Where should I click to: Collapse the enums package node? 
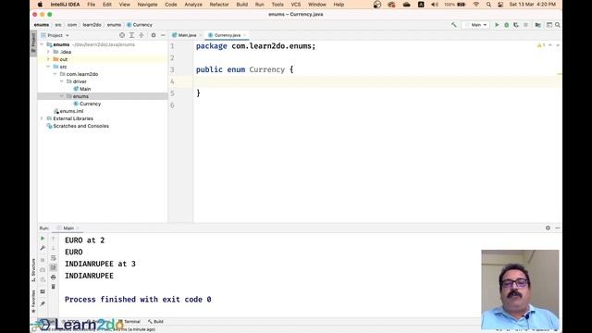click(x=62, y=96)
